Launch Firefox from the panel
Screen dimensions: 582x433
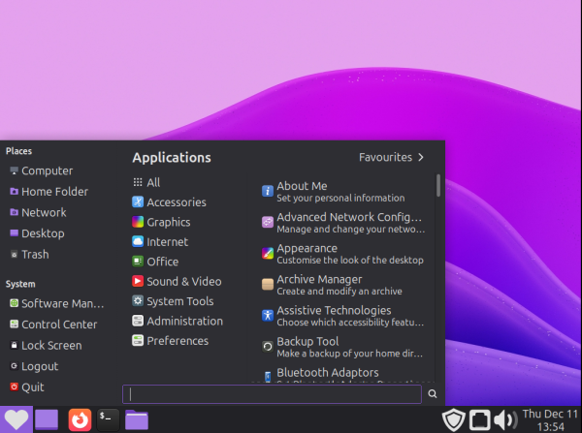(80, 419)
